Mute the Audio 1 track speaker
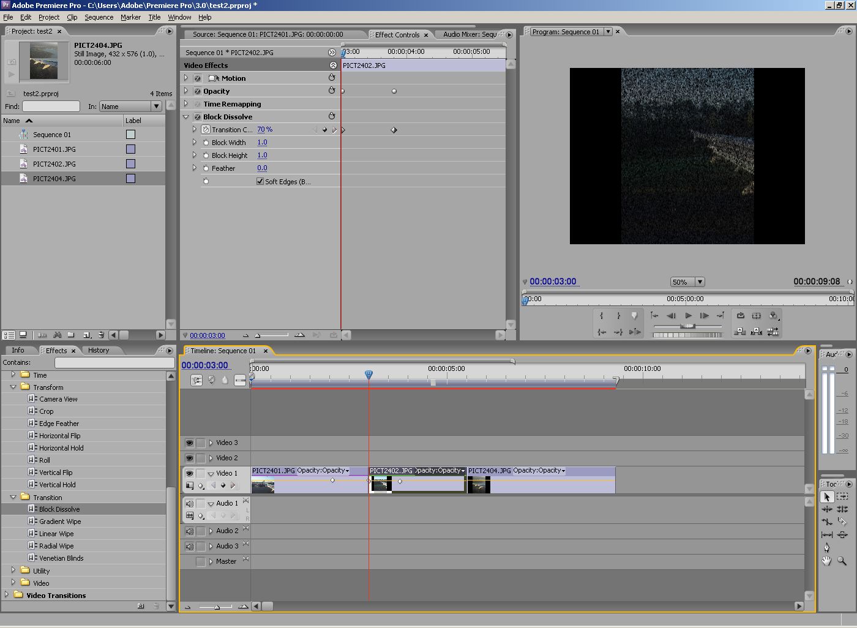Viewport: 857px width, 628px height. pyautogui.click(x=190, y=503)
